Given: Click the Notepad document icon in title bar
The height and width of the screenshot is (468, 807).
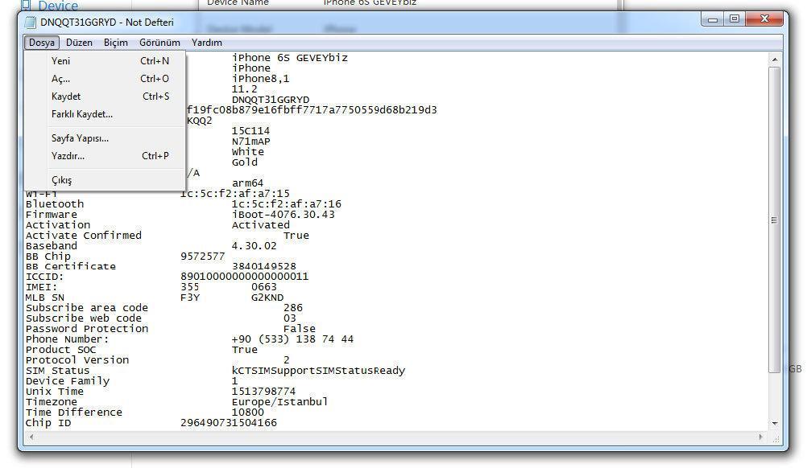Looking at the screenshot, I should pos(31,22).
